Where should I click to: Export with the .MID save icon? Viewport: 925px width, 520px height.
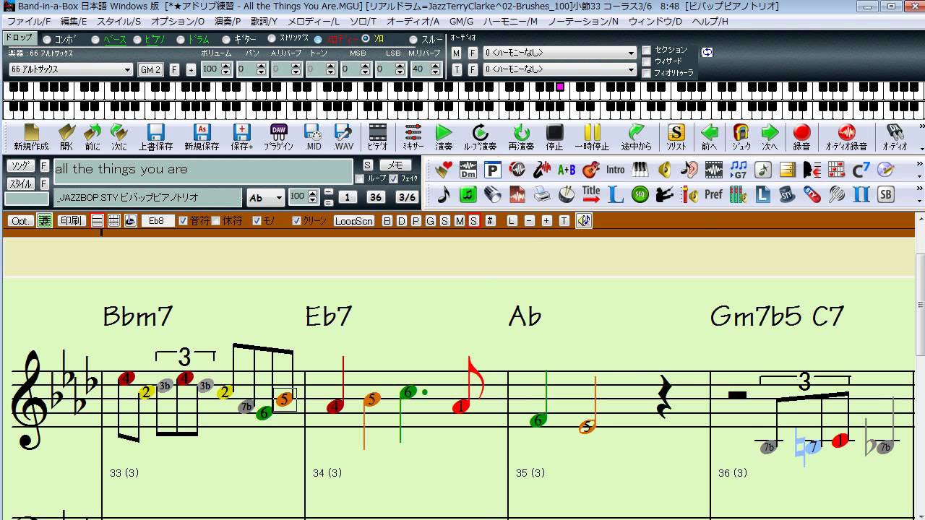click(313, 137)
